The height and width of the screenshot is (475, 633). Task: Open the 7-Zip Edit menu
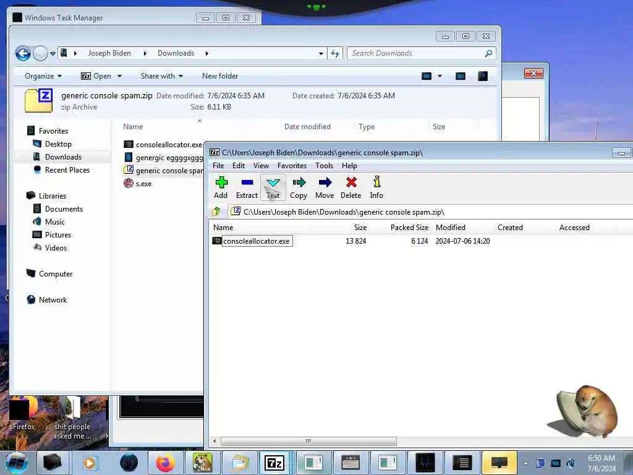pos(238,166)
